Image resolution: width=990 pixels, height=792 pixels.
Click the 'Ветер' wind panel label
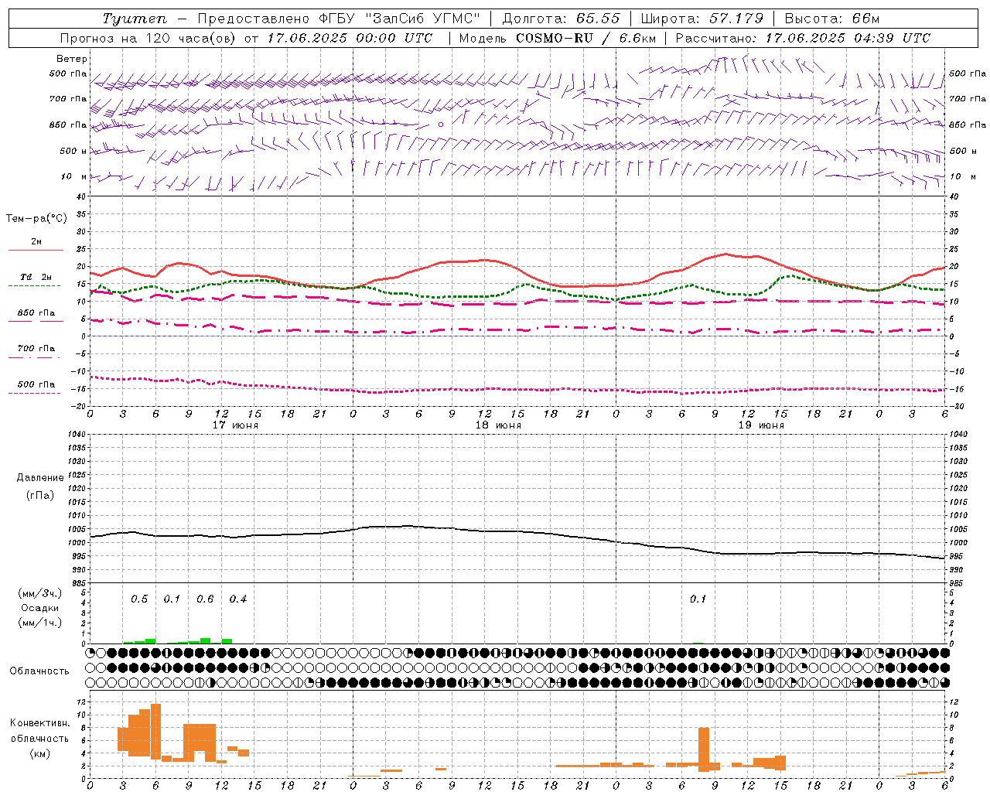click(71, 59)
